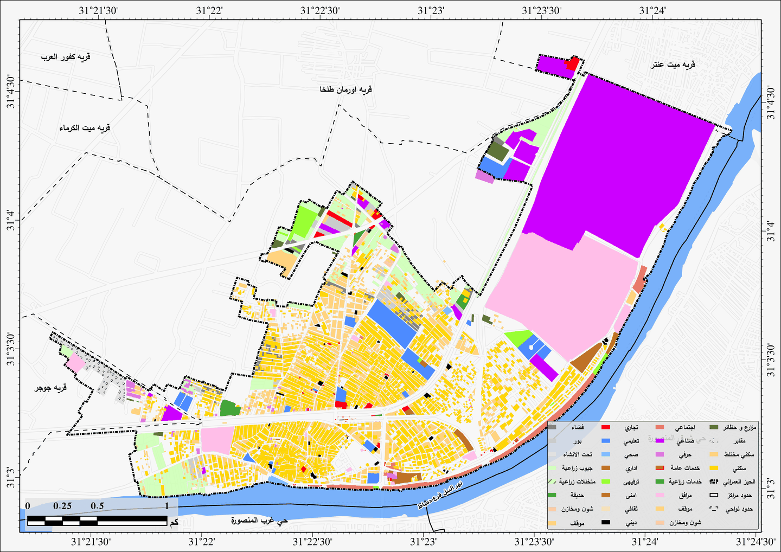Click the black-and-white scale bar
Image resolution: width=781 pixels, height=552 pixels.
[x=97, y=521]
